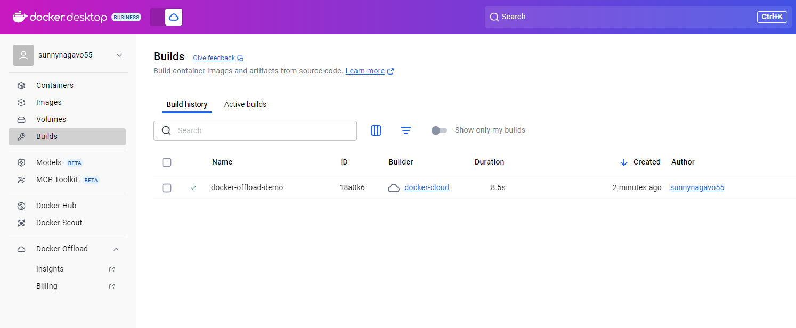Select the header checkbox to select all builds
Image resolution: width=796 pixels, height=328 pixels.
tap(167, 162)
